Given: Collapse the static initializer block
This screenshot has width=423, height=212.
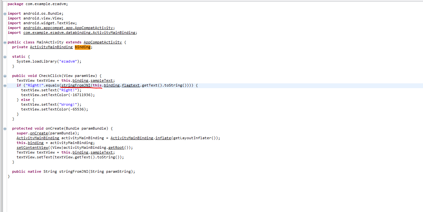Looking at the screenshot, I should [x=5, y=57].
